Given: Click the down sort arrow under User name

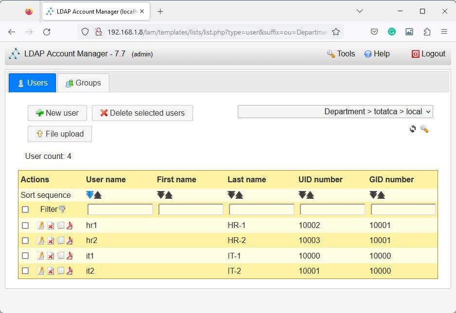Looking at the screenshot, I should pyautogui.click(x=90, y=195).
